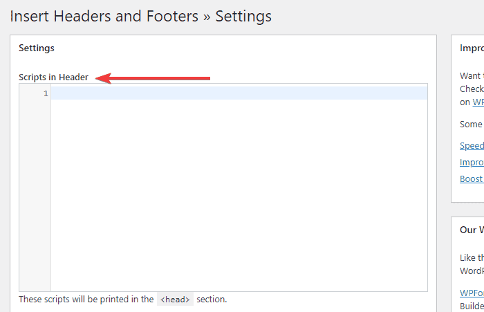This screenshot has width=484, height=312.
Task: Click the red arrow annotation
Action: [x=152, y=78]
